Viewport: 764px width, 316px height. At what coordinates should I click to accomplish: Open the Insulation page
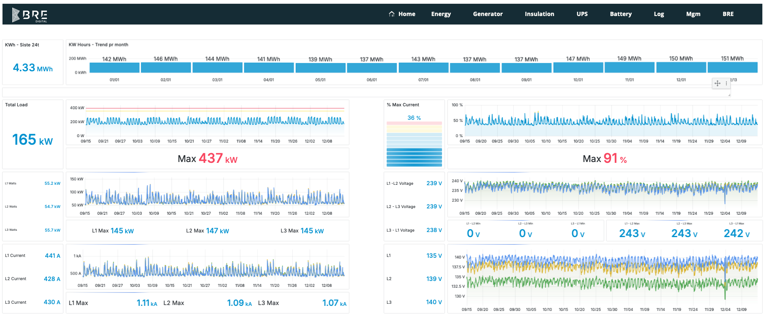coord(539,14)
